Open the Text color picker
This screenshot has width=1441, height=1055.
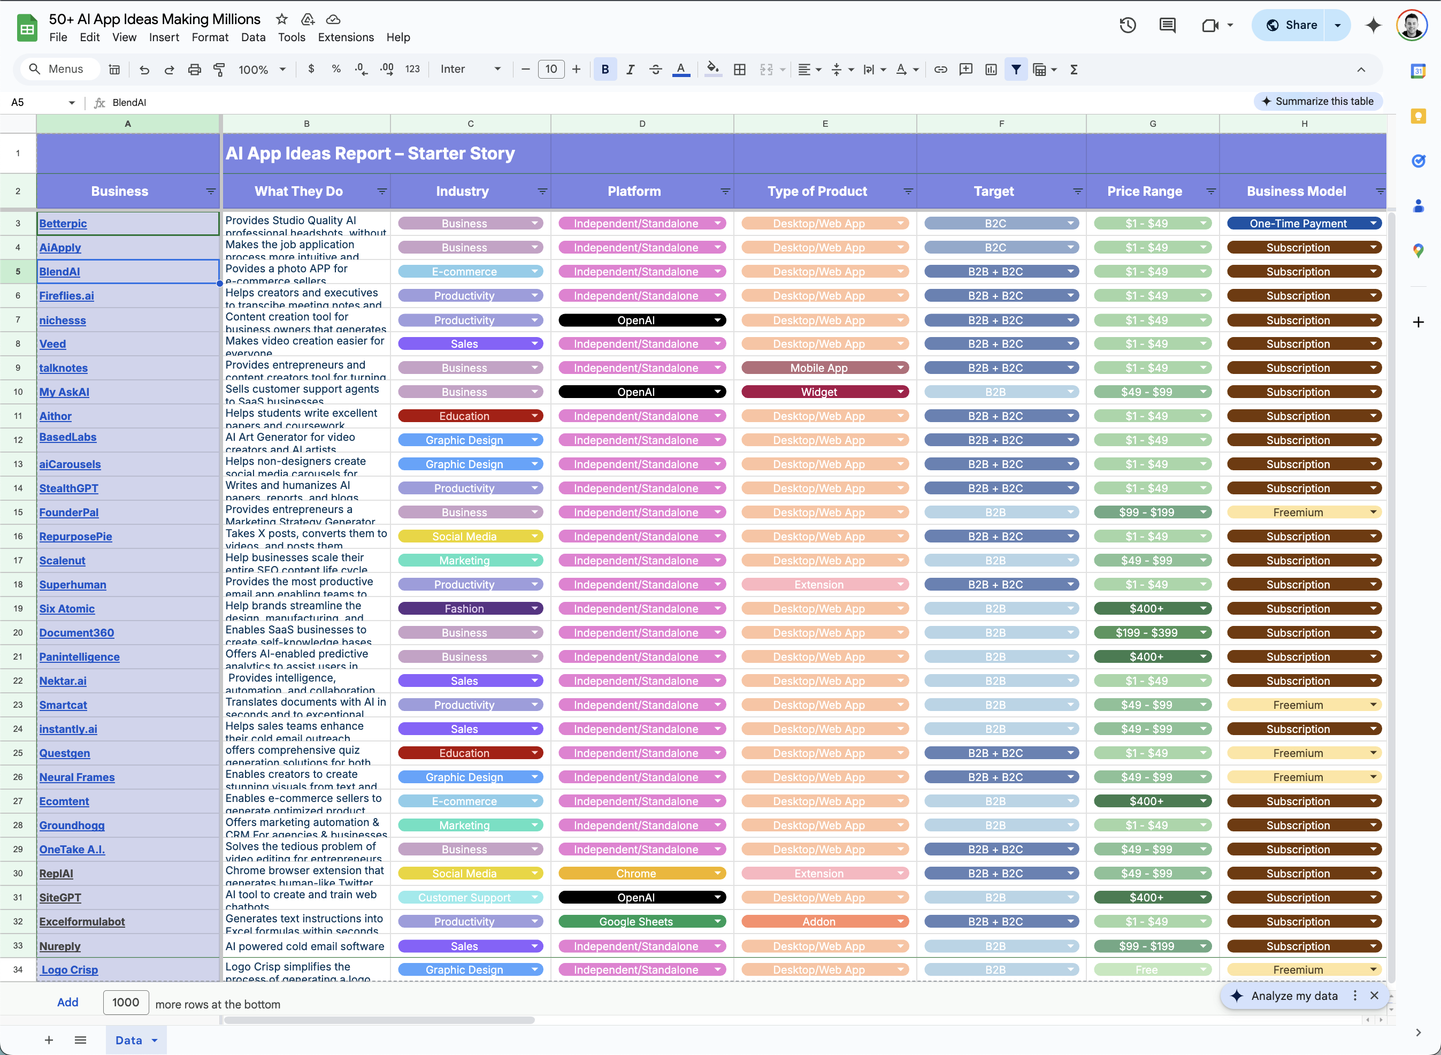pos(681,69)
